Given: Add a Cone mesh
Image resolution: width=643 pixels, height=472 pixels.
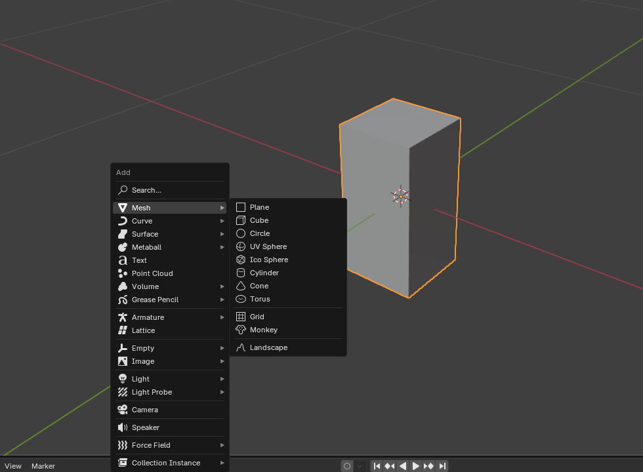Looking at the screenshot, I should (x=288, y=286).
